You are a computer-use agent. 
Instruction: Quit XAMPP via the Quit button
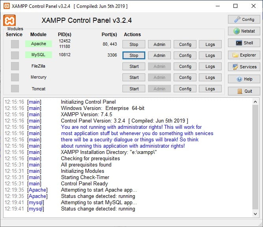pos(244,91)
